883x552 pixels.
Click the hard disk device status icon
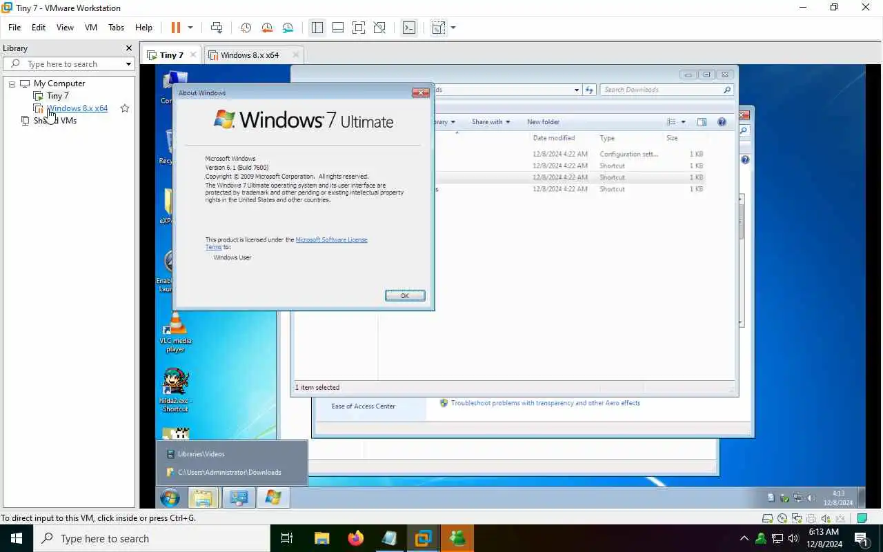click(768, 519)
